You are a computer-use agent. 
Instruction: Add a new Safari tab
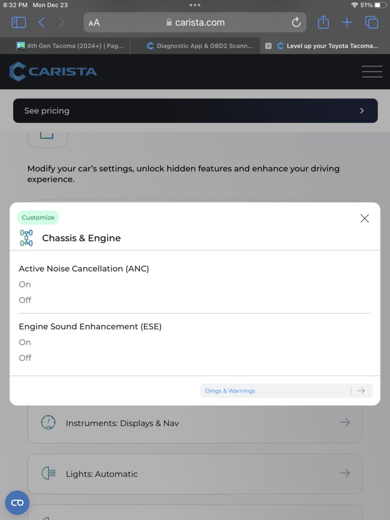[x=347, y=22]
